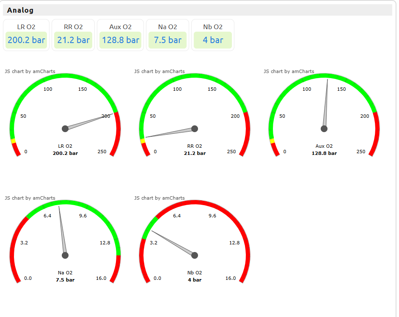Collapse the Nb O2 gauge panel
The width and height of the screenshot is (399, 317).
(194, 241)
